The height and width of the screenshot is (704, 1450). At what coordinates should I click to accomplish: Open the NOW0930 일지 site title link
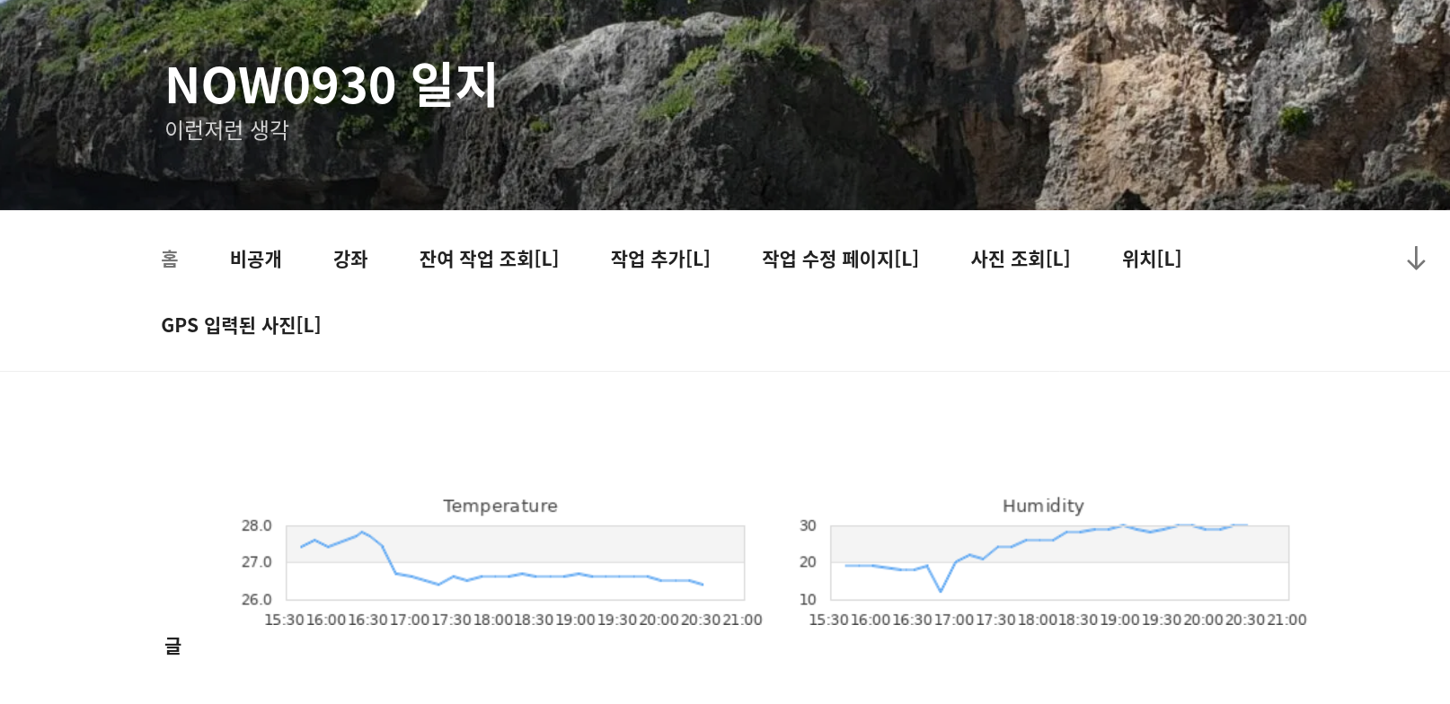coord(331,85)
